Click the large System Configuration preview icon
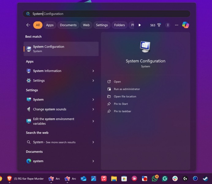 click(x=145, y=47)
